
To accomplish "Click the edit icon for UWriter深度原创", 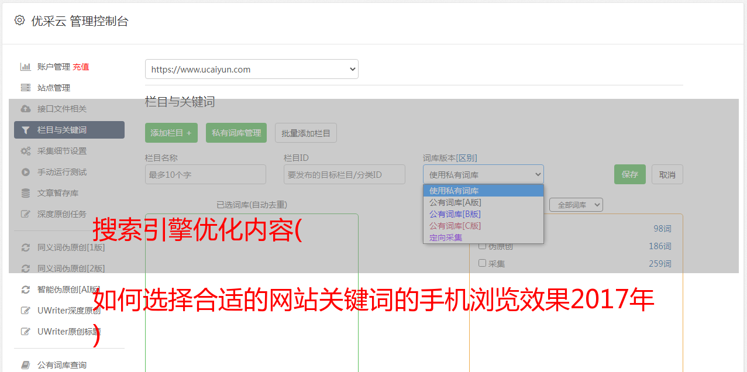I will [x=25, y=311].
